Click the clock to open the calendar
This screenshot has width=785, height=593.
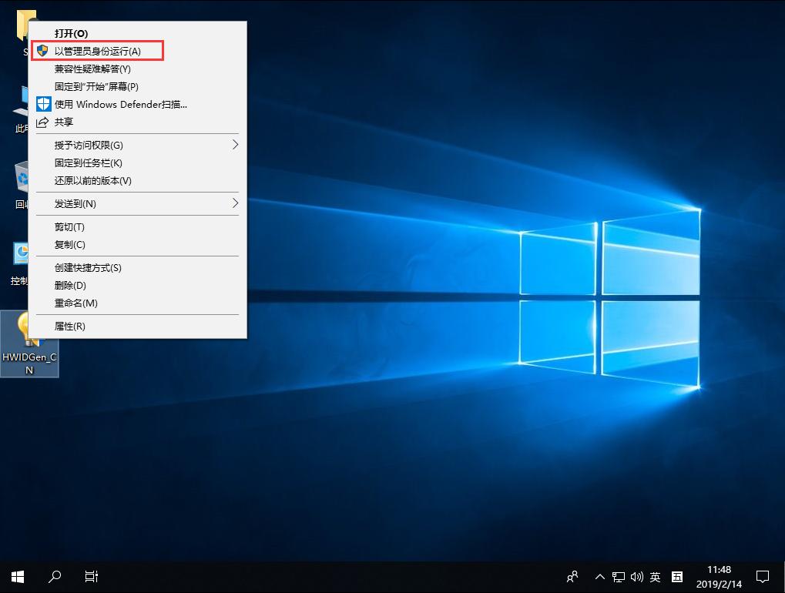point(720,576)
